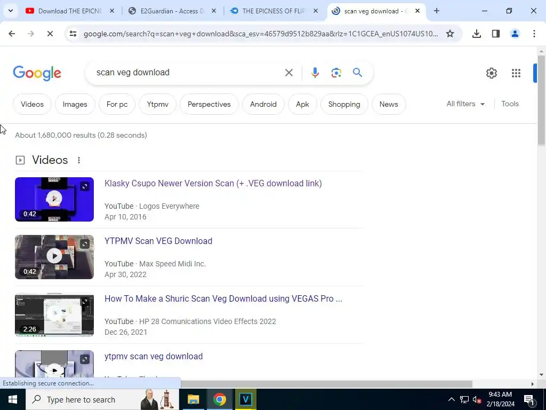
Task: Switch to the Download THE EPICNE YouTube tab
Action: 70,11
